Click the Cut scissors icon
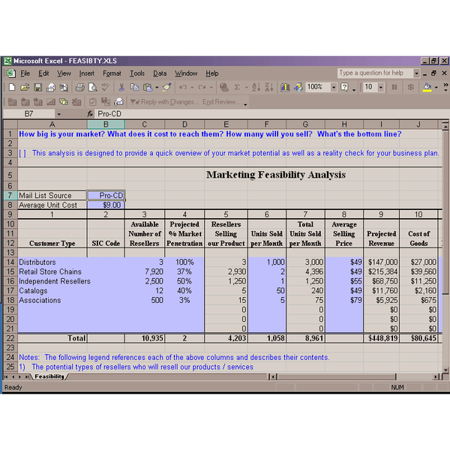This screenshot has width=450, height=450. (x=121, y=87)
